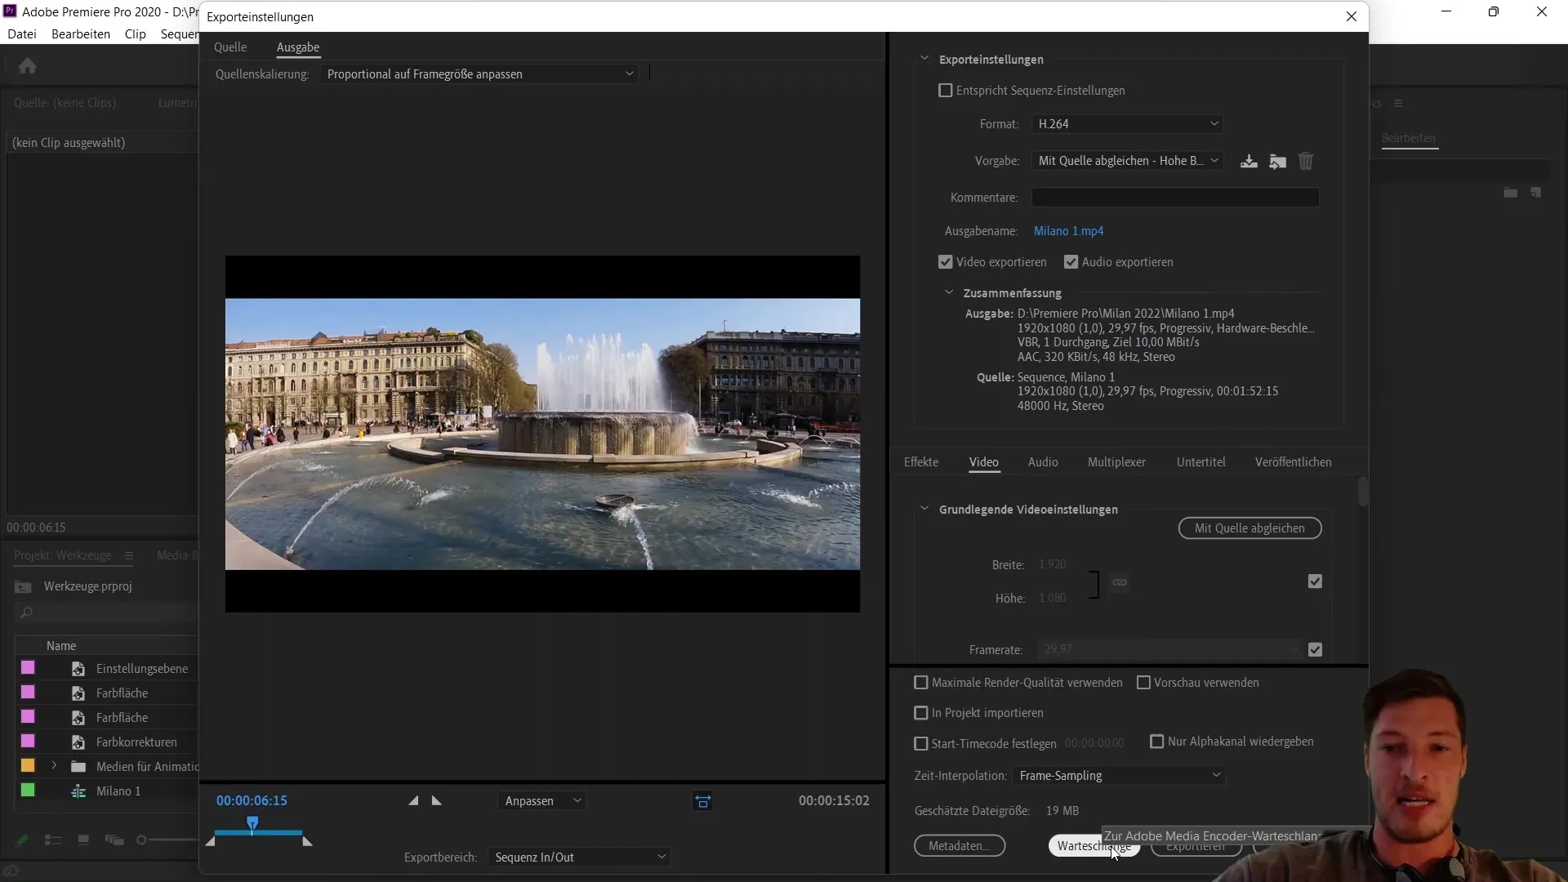Click the Werkzeuge.prproj bin icon
Viewport: 1568px width, 882px height.
pos(24,586)
